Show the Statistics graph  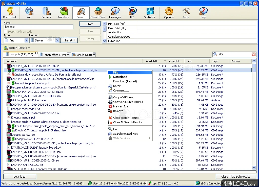tap(149, 13)
